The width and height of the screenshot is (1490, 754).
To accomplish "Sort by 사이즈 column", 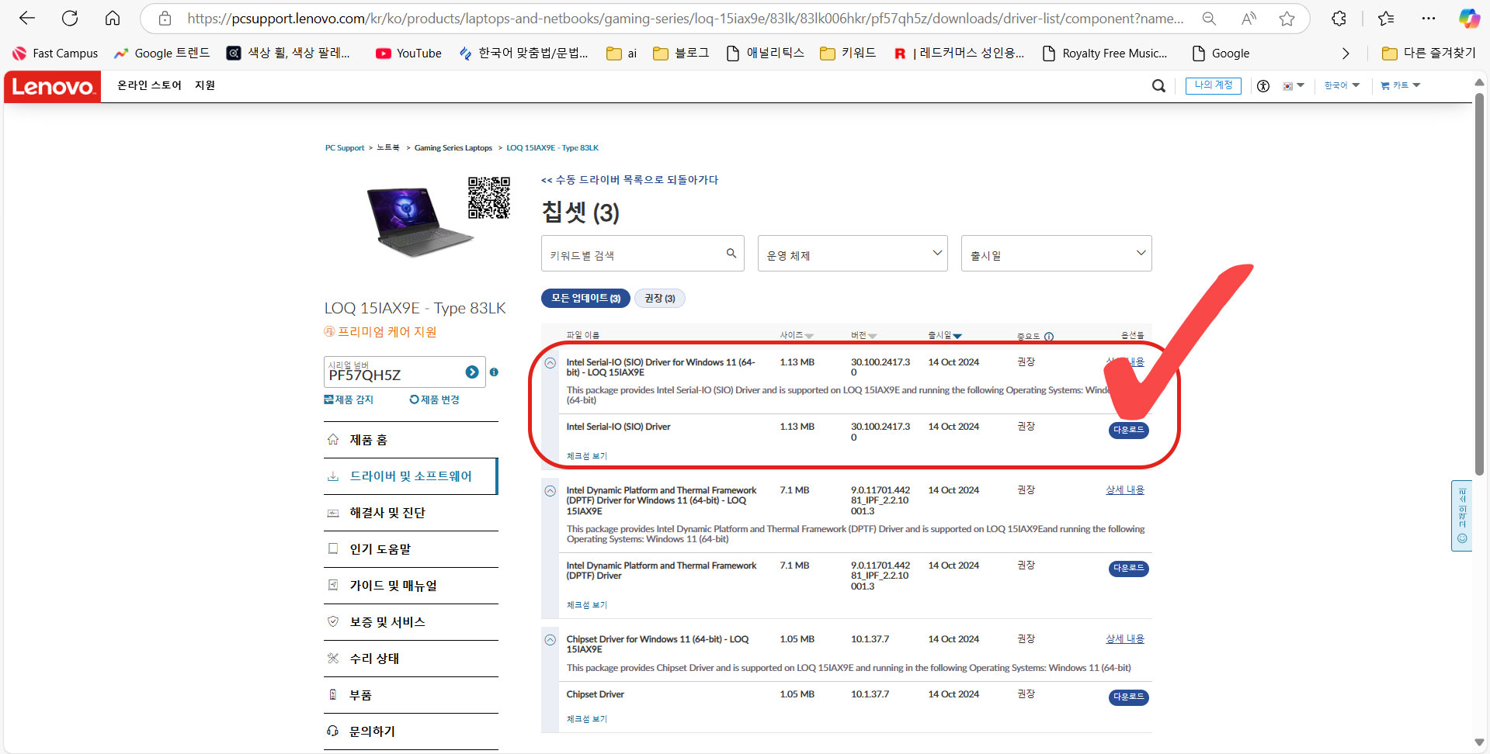I will [796, 336].
